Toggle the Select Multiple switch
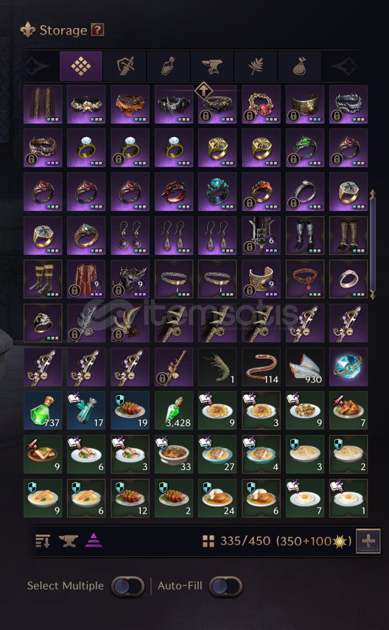This screenshot has height=630, width=389. coord(128,586)
